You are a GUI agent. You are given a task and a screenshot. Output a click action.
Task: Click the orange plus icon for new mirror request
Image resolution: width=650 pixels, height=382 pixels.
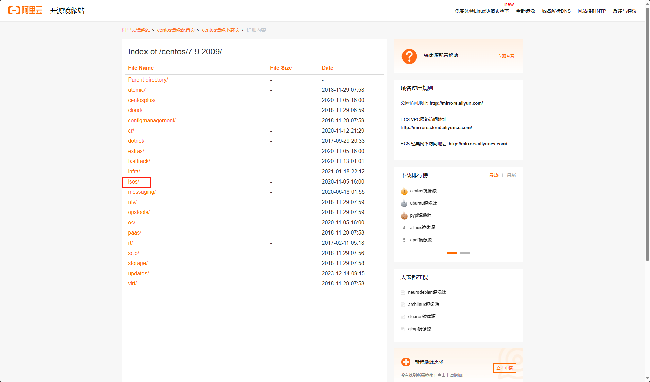(x=406, y=362)
